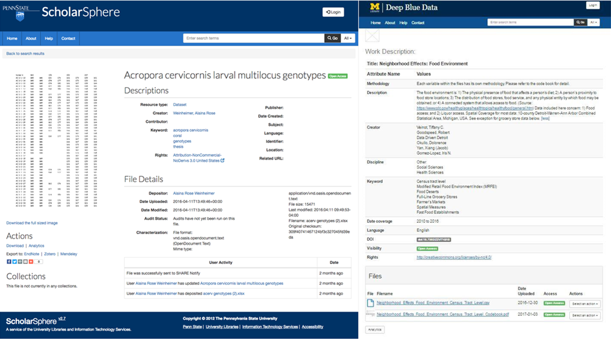This screenshot has width=611, height=339.
Task: Click the Facebook share icon under Actions
Action: tap(8, 262)
